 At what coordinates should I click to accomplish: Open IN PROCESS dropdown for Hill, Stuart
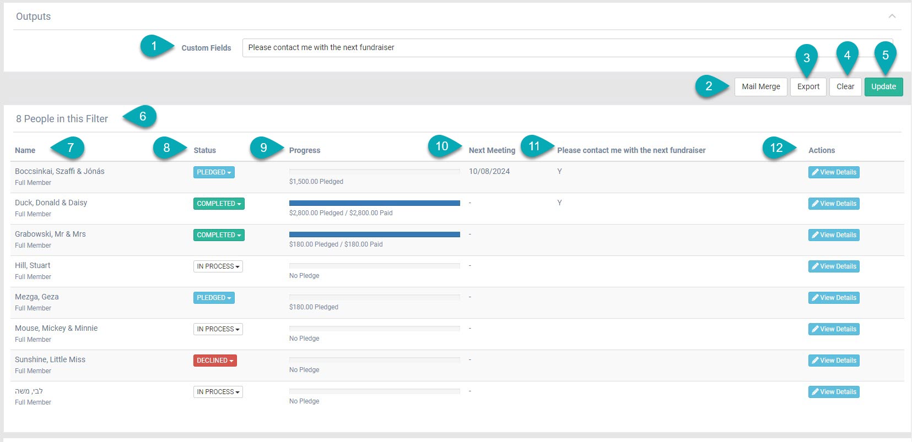(x=218, y=266)
